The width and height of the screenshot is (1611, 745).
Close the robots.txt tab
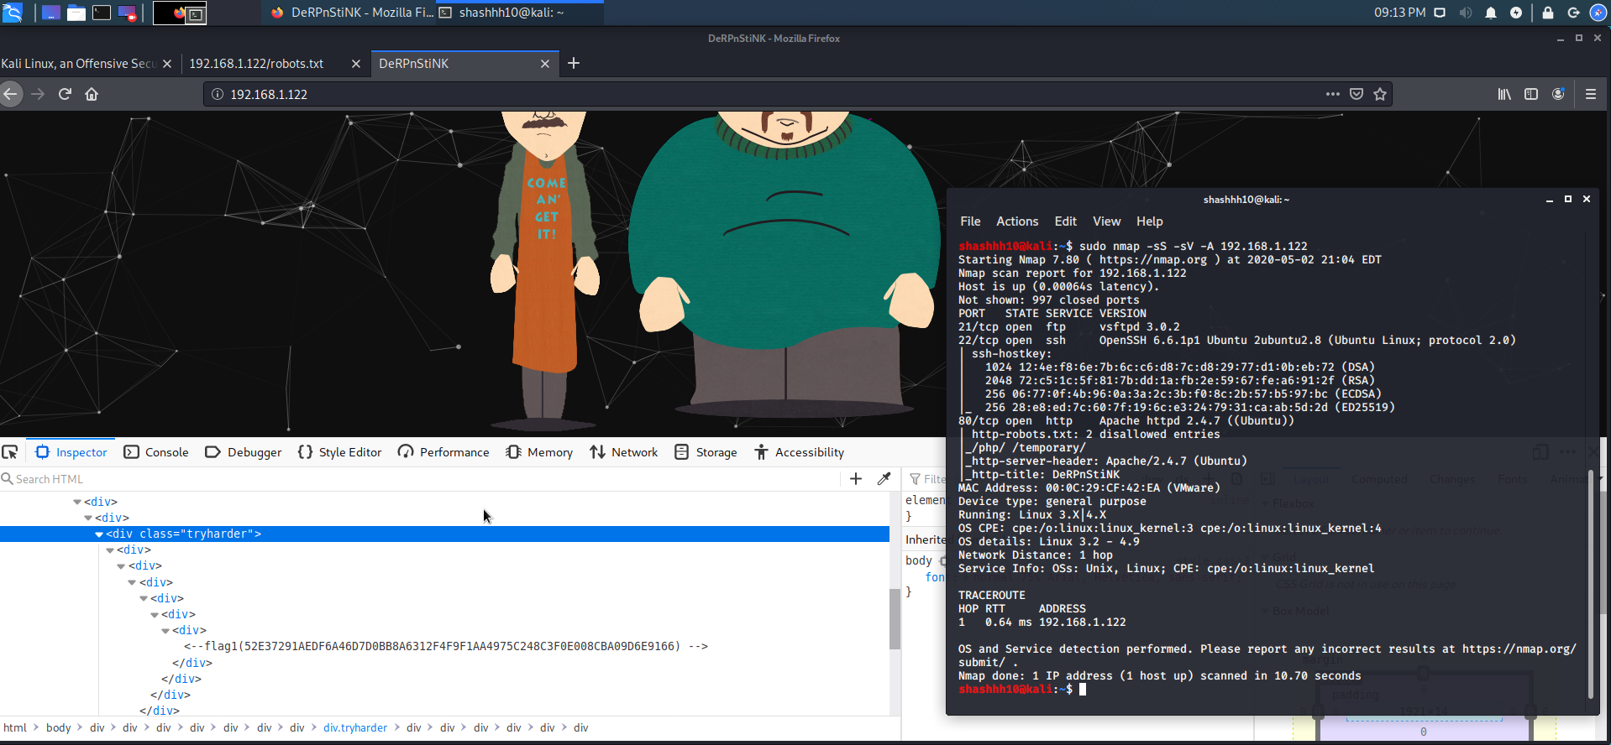pyautogui.click(x=356, y=64)
